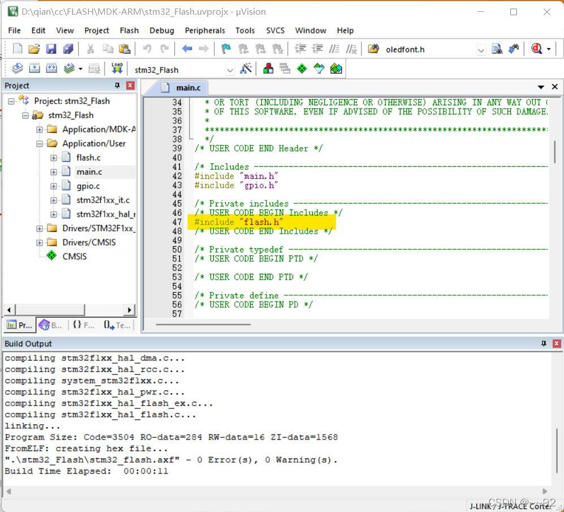Viewport: 564px width, 512px height.
Task: Collapse the Application/User folder
Action: click(x=39, y=144)
